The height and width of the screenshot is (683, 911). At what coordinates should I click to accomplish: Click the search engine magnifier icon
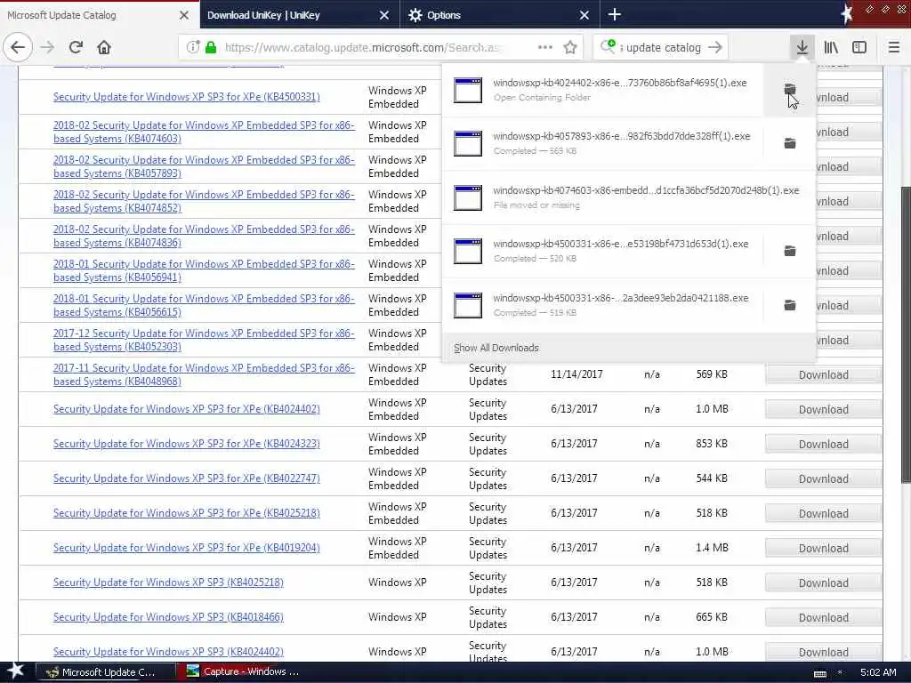pos(608,47)
